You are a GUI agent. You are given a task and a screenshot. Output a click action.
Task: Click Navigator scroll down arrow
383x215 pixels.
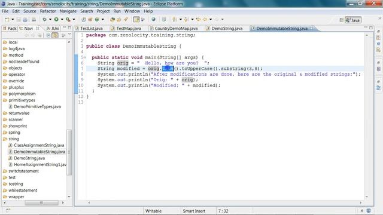pos(69,196)
